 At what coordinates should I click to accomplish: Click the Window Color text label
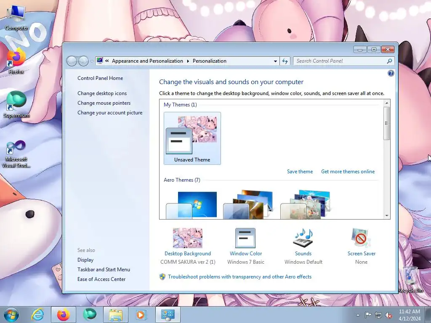click(x=246, y=254)
